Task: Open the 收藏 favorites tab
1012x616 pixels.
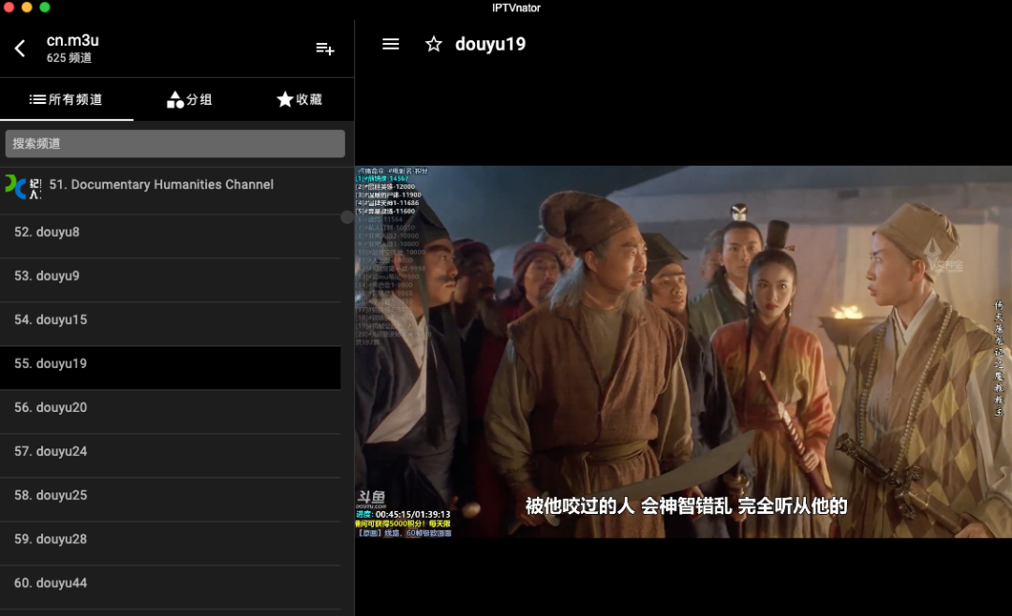Action: tap(299, 99)
